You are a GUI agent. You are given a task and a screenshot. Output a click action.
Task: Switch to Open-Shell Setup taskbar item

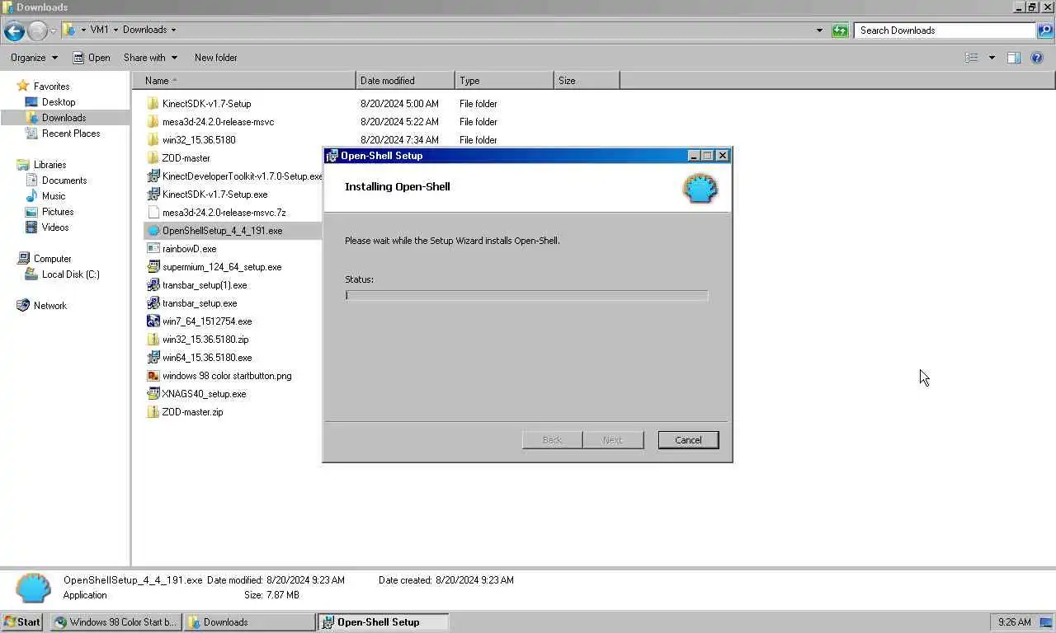383,622
